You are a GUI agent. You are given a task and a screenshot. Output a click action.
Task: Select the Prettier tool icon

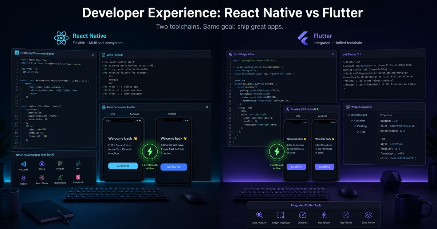[x=60, y=164]
